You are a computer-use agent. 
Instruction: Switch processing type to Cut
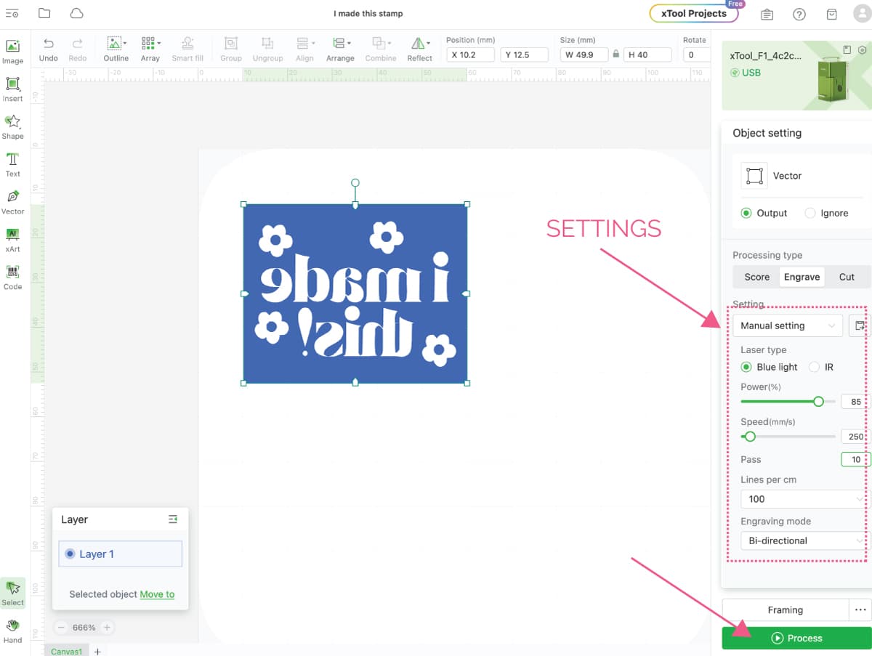point(847,277)
